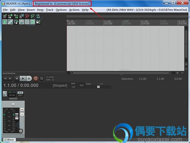Open the Track menu

tap(50, 10)
